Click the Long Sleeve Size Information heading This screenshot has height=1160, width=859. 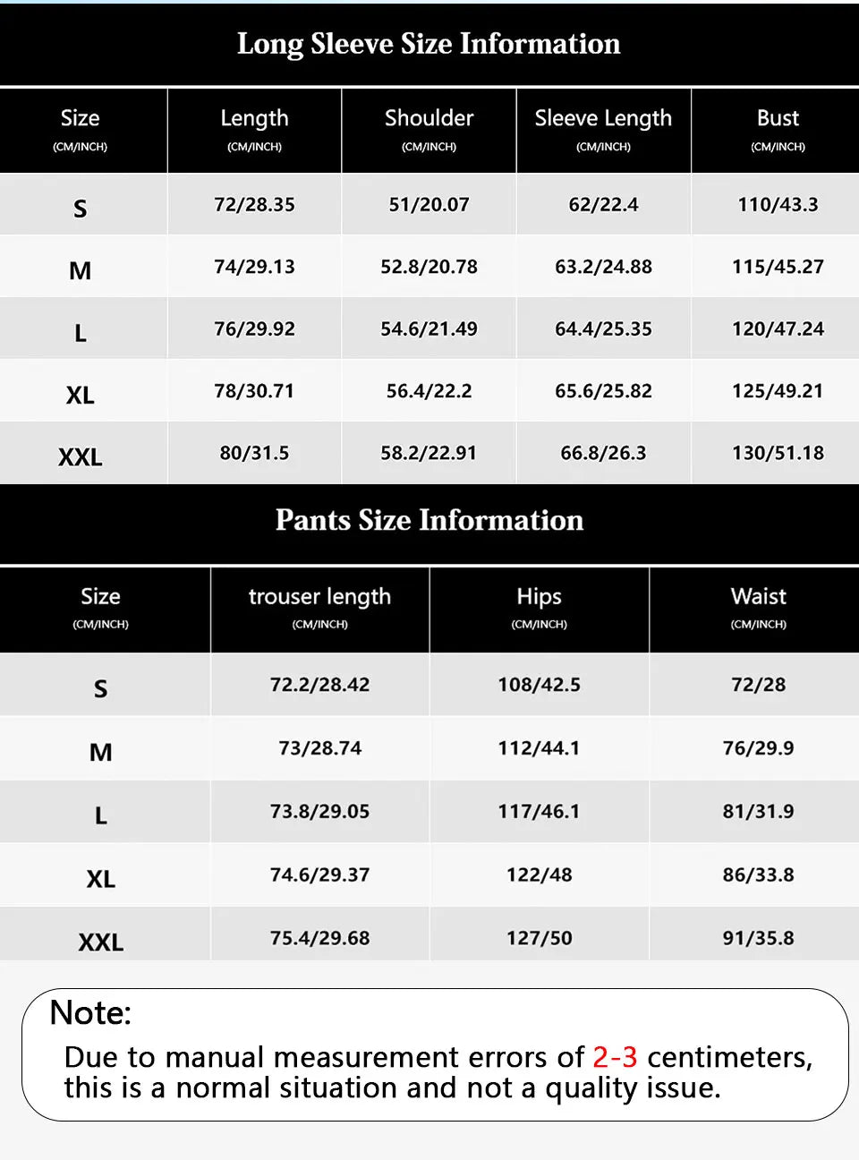click(x=429, y=44)
